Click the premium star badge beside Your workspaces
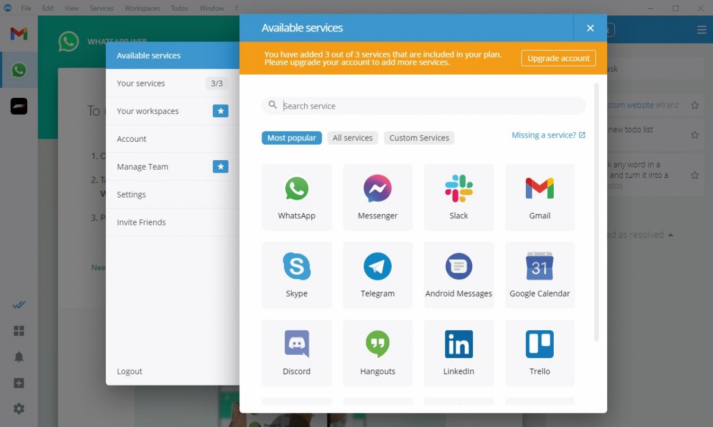Viewport: 713px width, 427px height. pos(220,111)
